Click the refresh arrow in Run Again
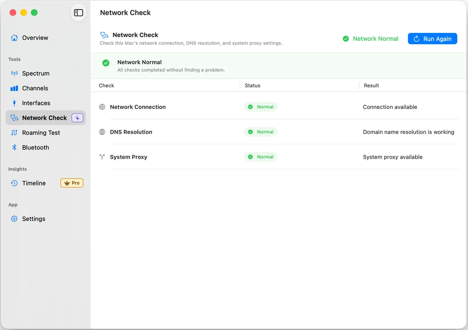This screenshot has width=468, height=330. [x=416, y=39]
